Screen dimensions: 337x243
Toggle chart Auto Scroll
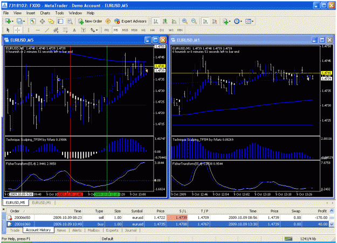click(205, 21)
